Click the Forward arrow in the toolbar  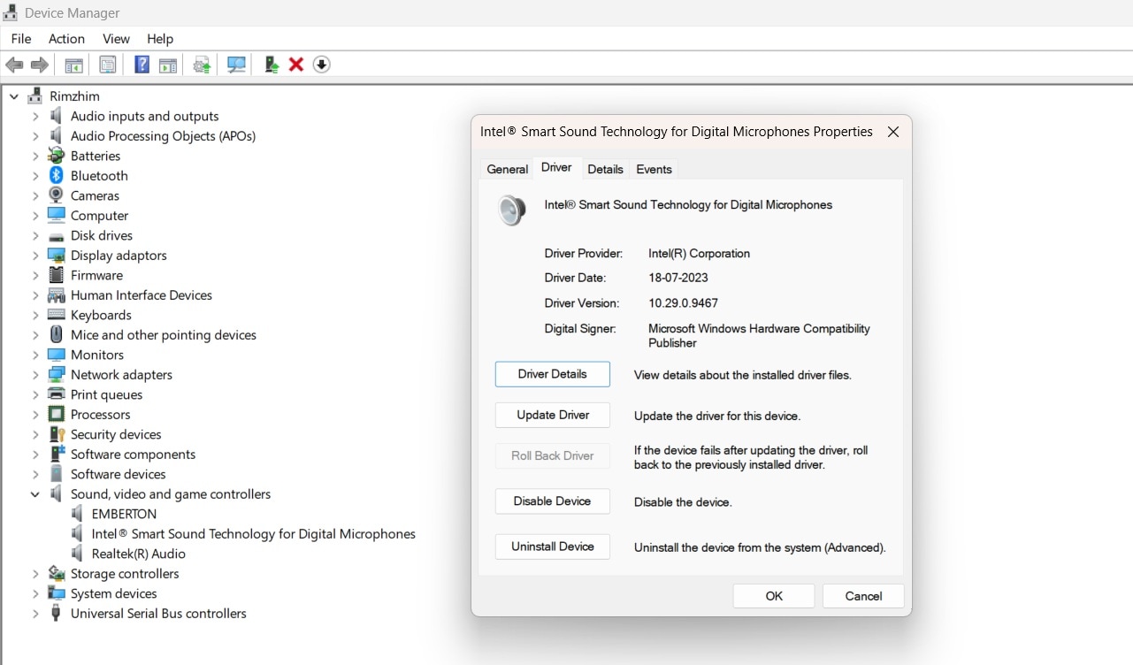point(40,65)
